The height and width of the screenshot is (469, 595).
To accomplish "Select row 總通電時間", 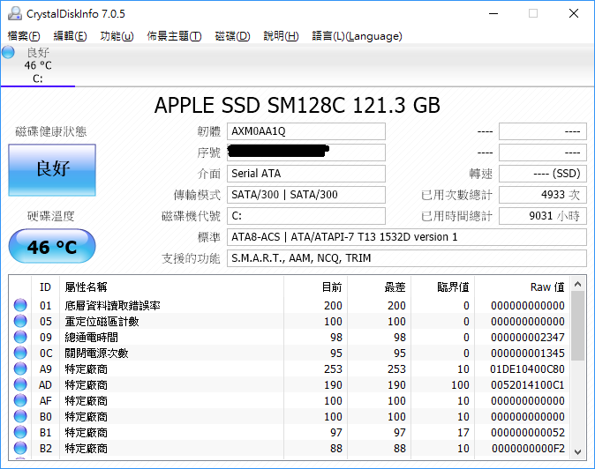I will [x=290, y=337].
